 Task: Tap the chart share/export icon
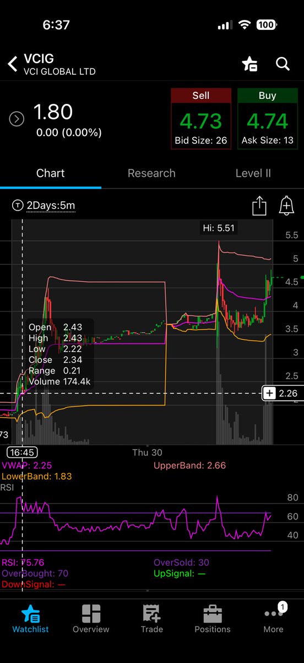click(x=259, y=206)
